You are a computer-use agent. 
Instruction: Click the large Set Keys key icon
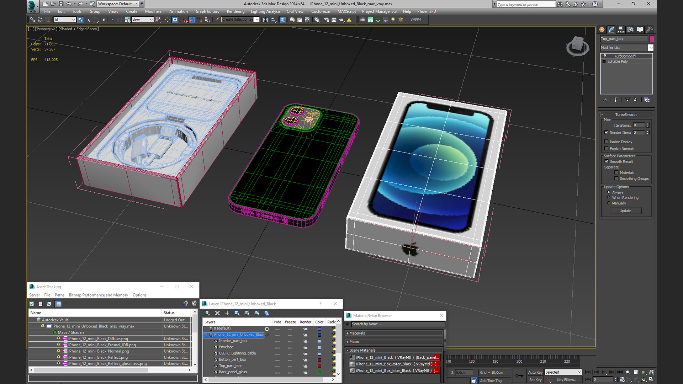[519, 376]
